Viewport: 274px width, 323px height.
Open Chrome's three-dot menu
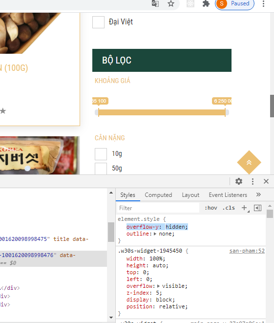[x=263, y=3]
